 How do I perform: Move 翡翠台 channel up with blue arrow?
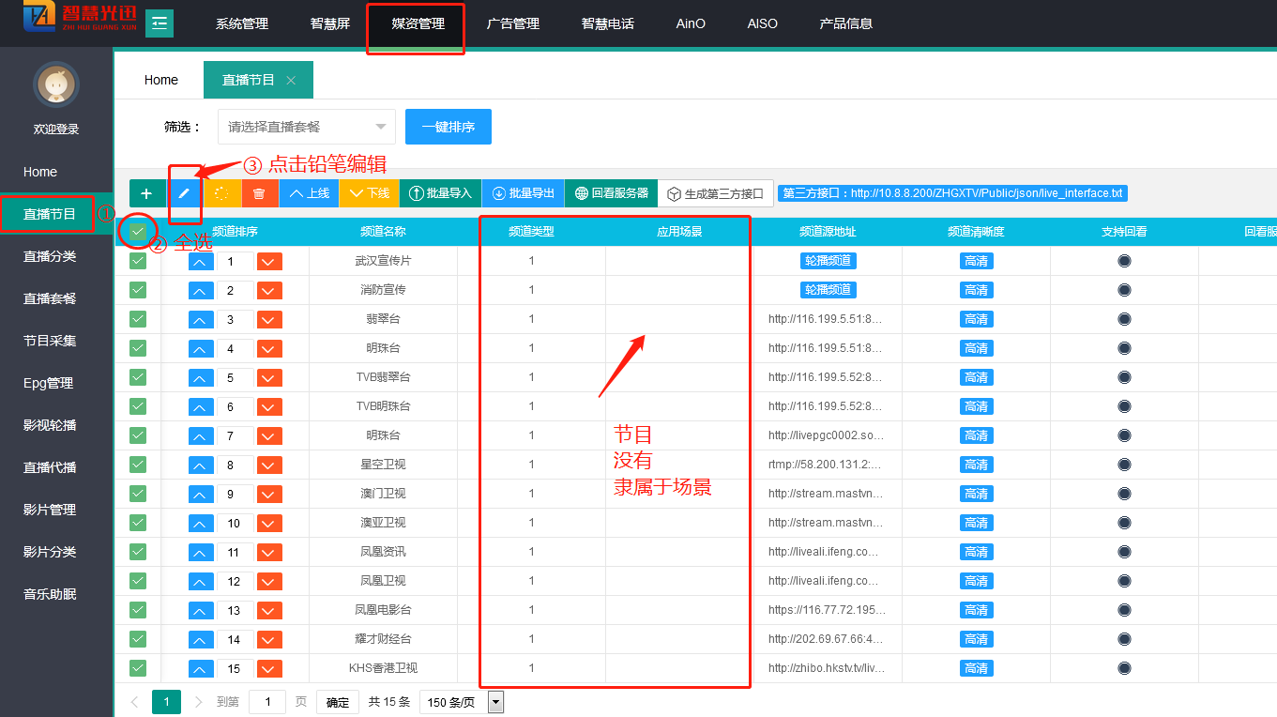[x=202, y=320]
